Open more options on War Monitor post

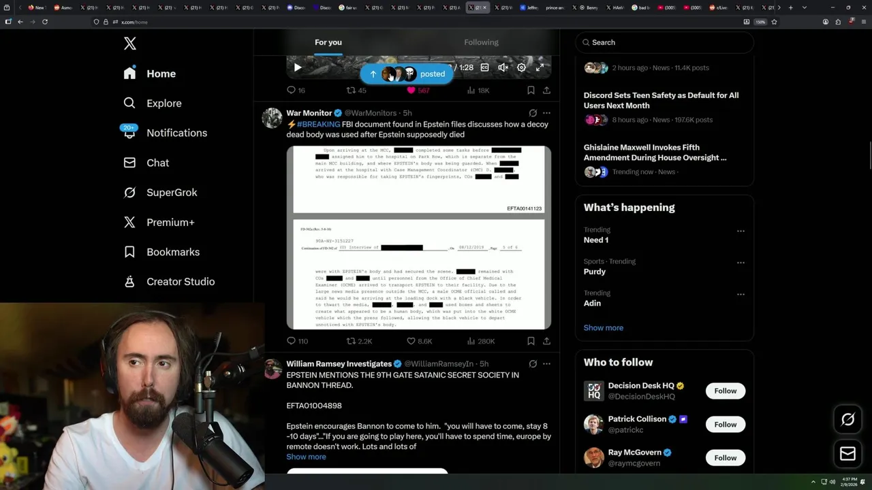(x=546, y=113)
